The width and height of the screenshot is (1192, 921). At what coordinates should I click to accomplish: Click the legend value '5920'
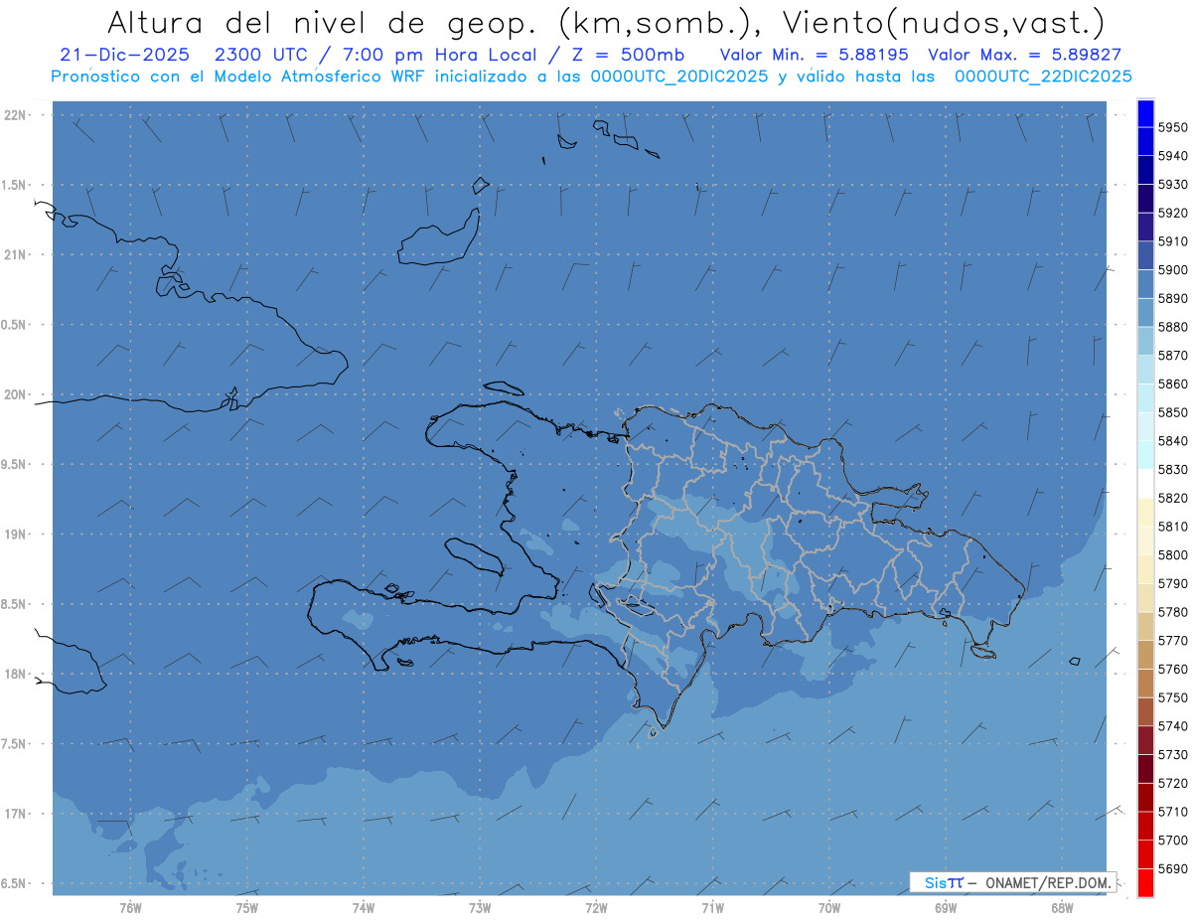click(1173, 213)
